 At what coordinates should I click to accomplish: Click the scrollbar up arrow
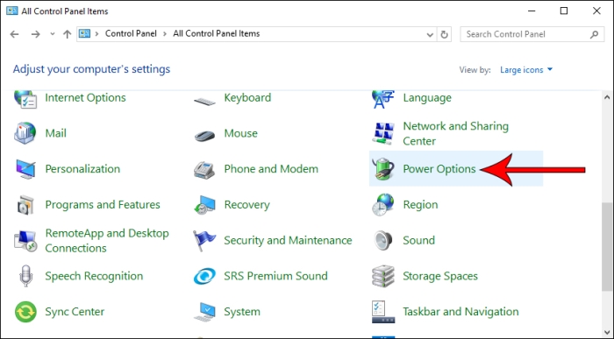[607, 97]
